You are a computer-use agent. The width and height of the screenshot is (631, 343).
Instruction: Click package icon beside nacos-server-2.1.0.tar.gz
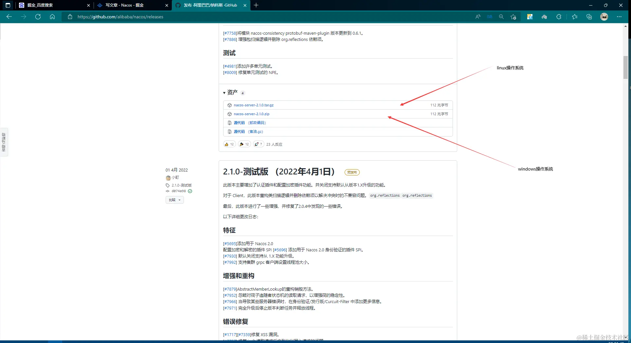point(229,105)
